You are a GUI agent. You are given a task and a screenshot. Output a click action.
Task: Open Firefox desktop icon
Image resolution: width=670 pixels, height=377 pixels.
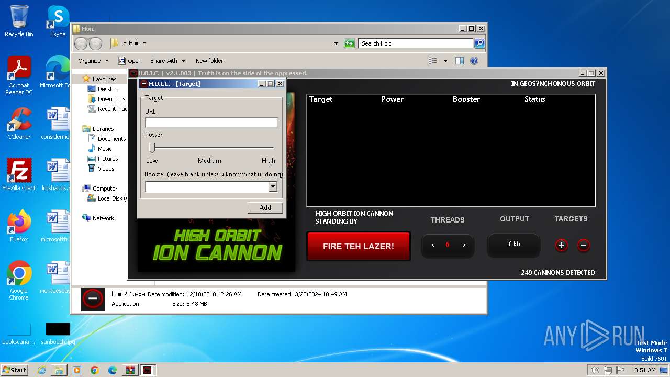(19, 226)
